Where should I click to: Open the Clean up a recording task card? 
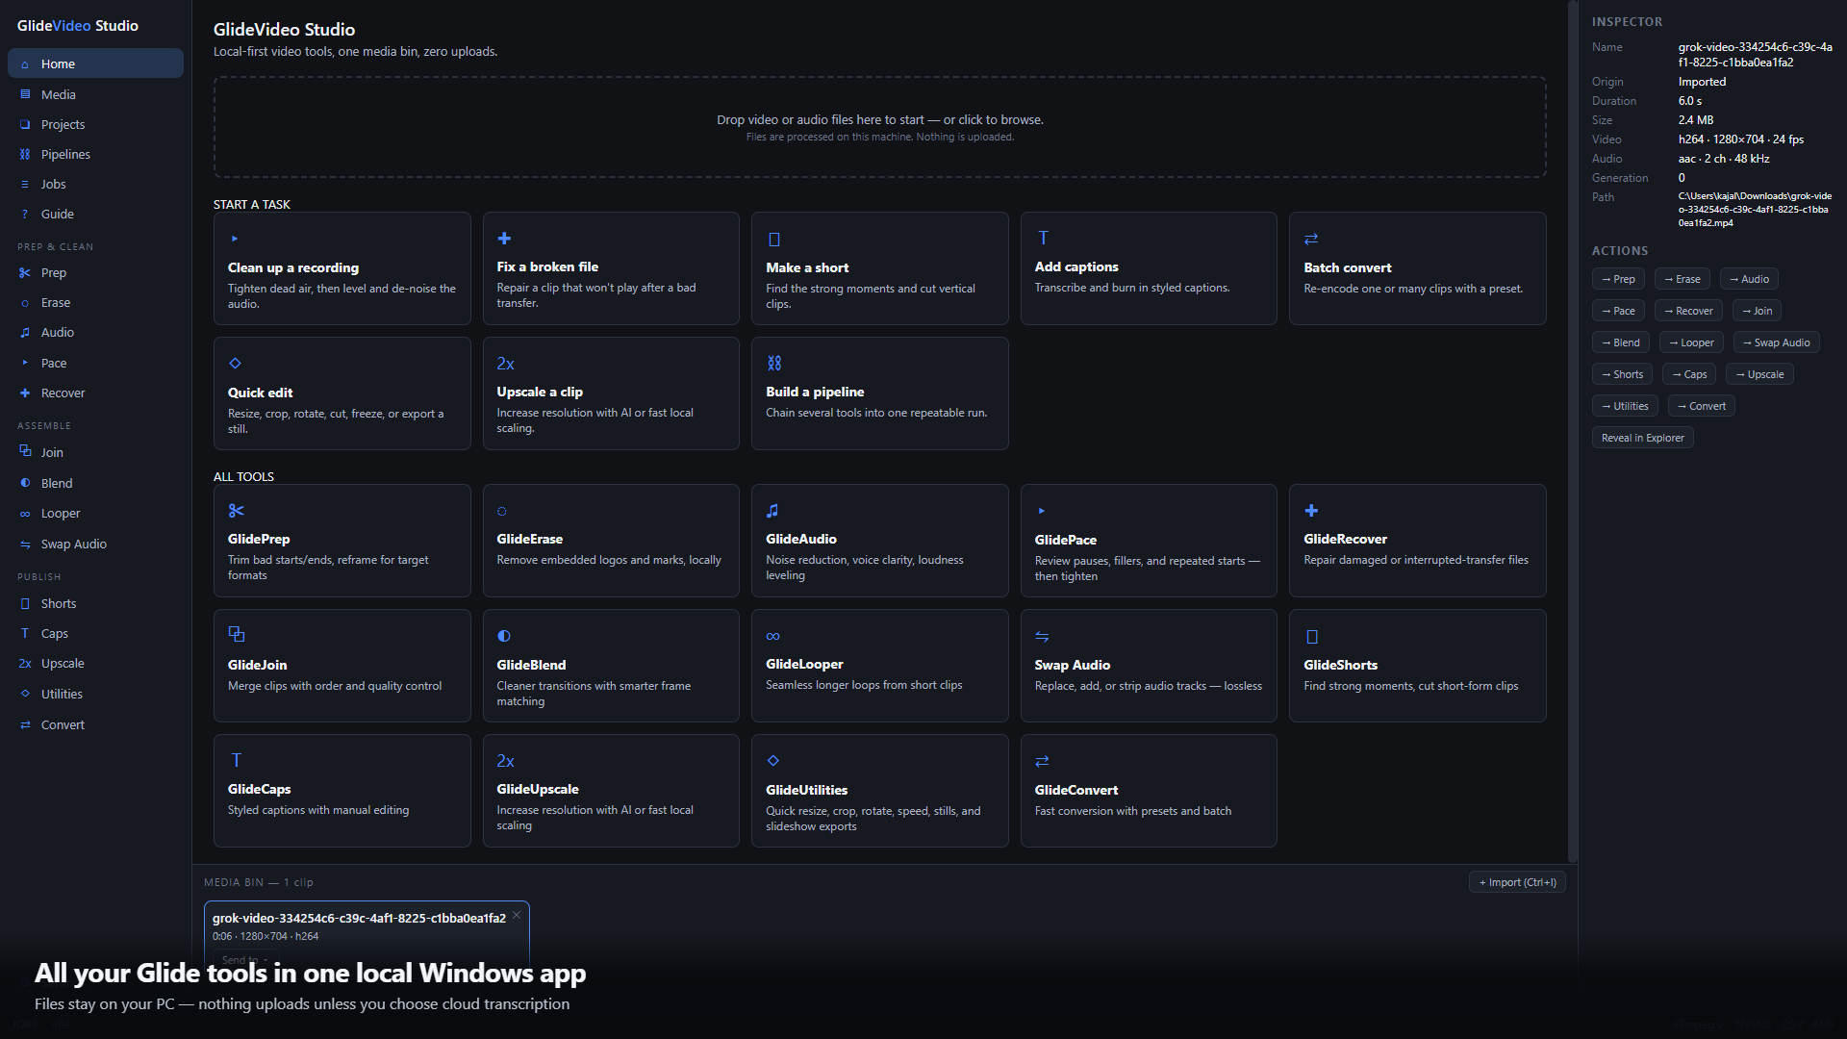click(x=342, y=268)
